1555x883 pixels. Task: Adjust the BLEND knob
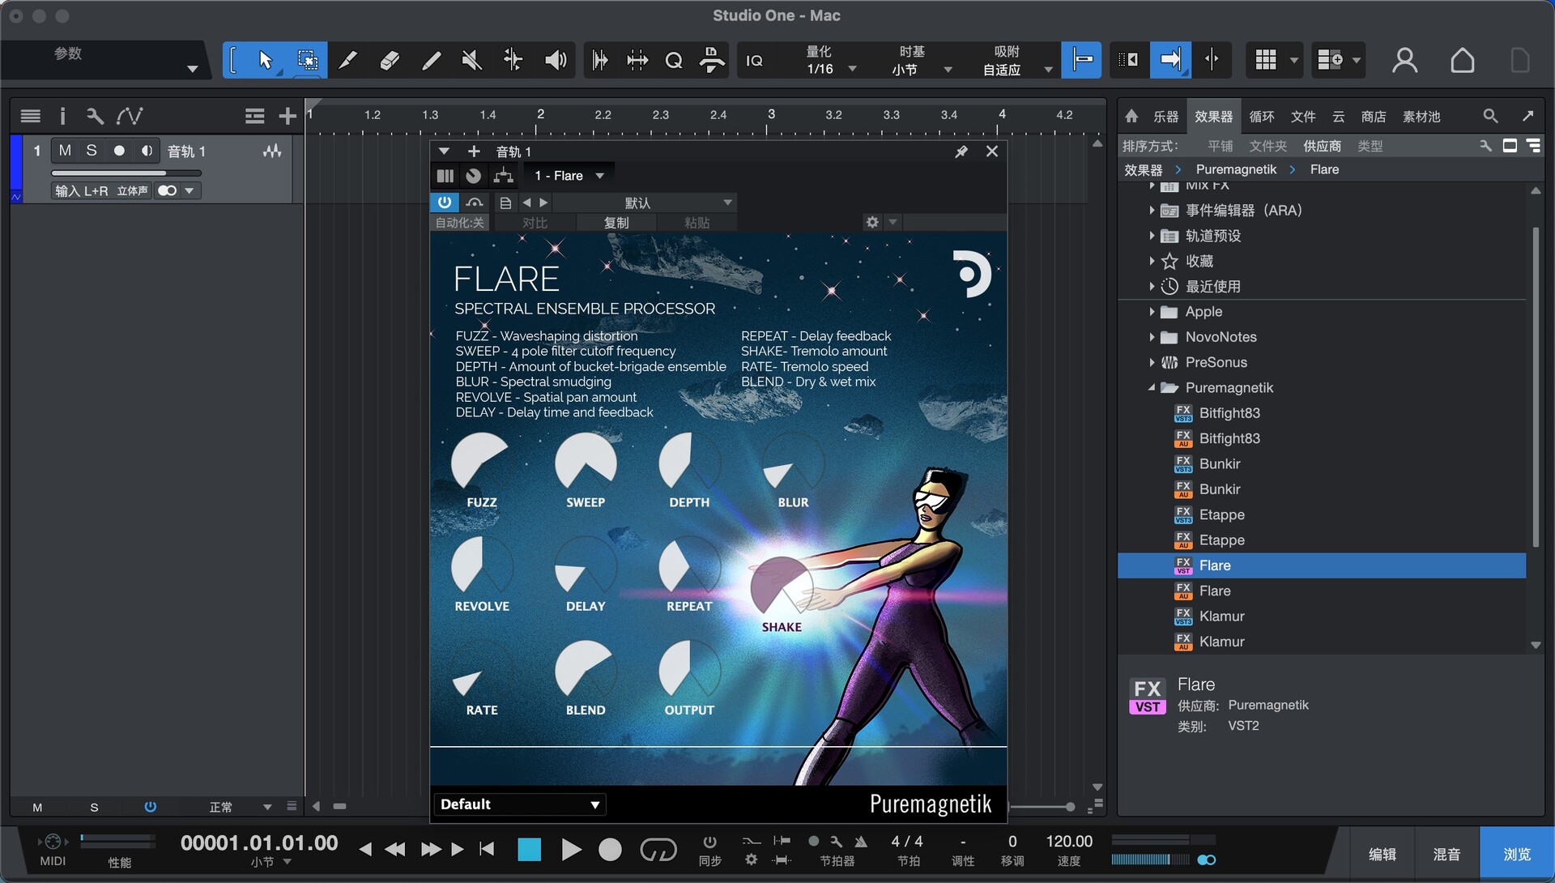(585, 670)
